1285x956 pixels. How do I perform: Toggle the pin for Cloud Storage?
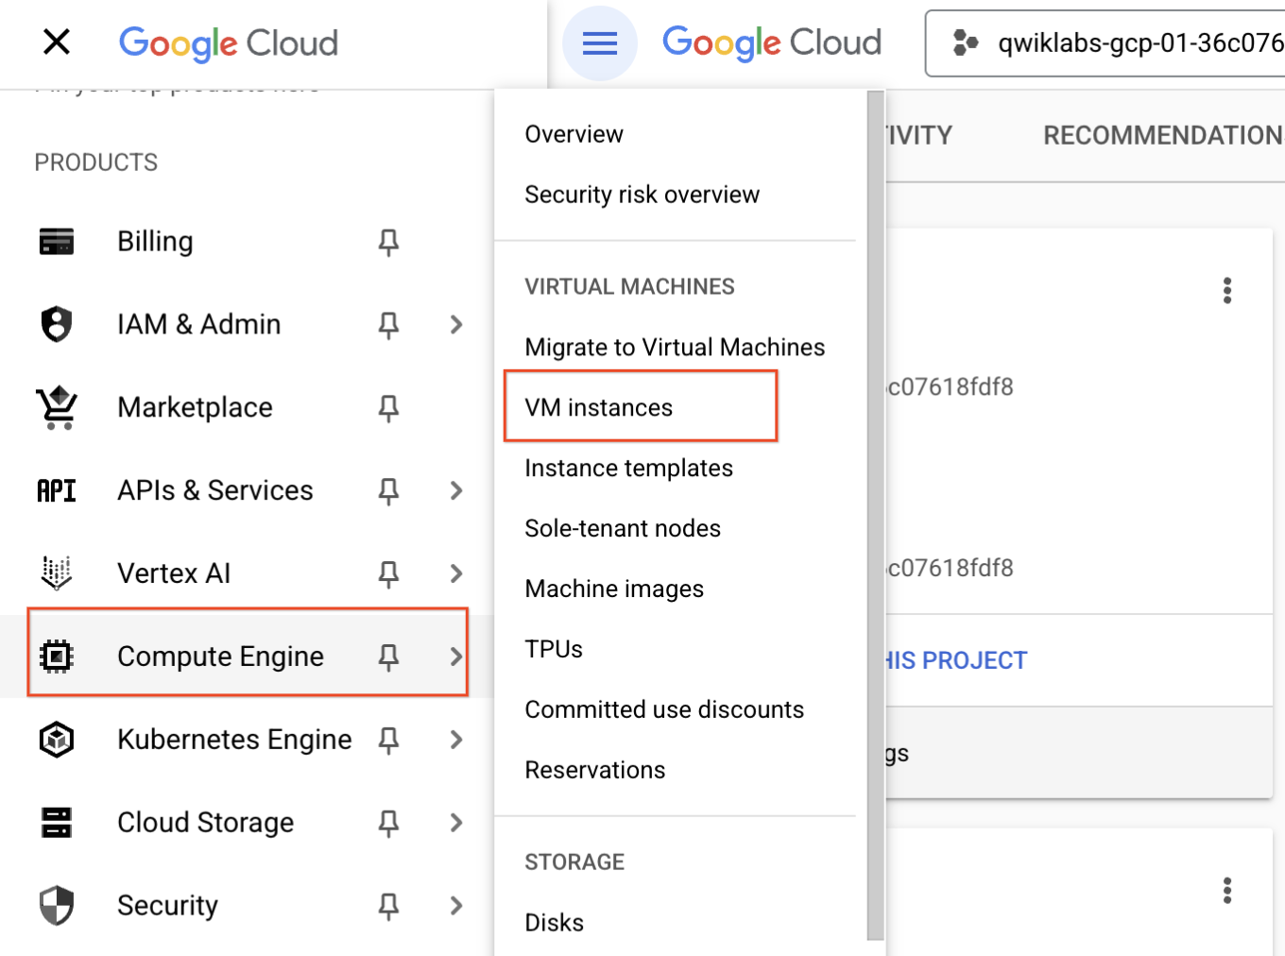(x=388, y=824)
